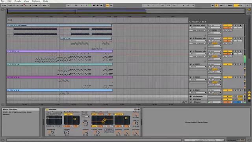Expand the B Delay return track
The width and height of the screenshot is (252, 142).
[x=191, y=99]
